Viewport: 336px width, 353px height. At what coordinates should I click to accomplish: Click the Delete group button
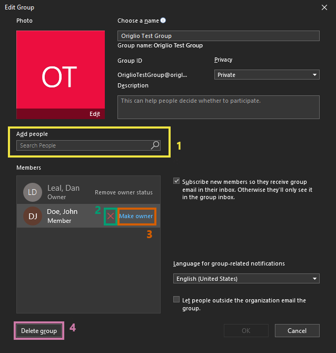coord(39,331)
